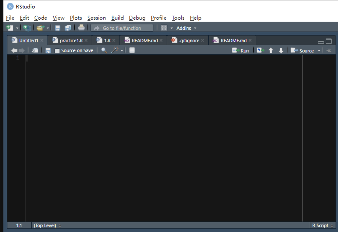Image resolution: width=338 pixels, height=232 pixels.
Task: Print the current file
Action: pyautogui.click(x=81, y=28)
